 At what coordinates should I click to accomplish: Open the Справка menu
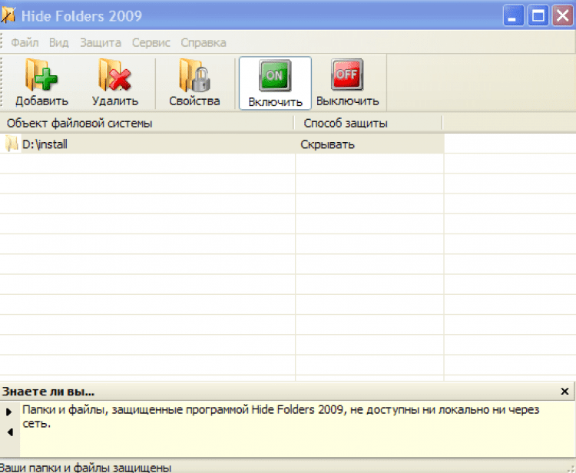(204, 42)
